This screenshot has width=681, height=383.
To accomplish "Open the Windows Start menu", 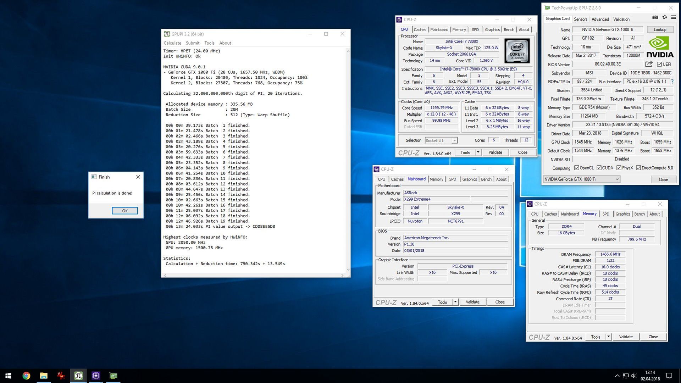I will tap(9, 376).
